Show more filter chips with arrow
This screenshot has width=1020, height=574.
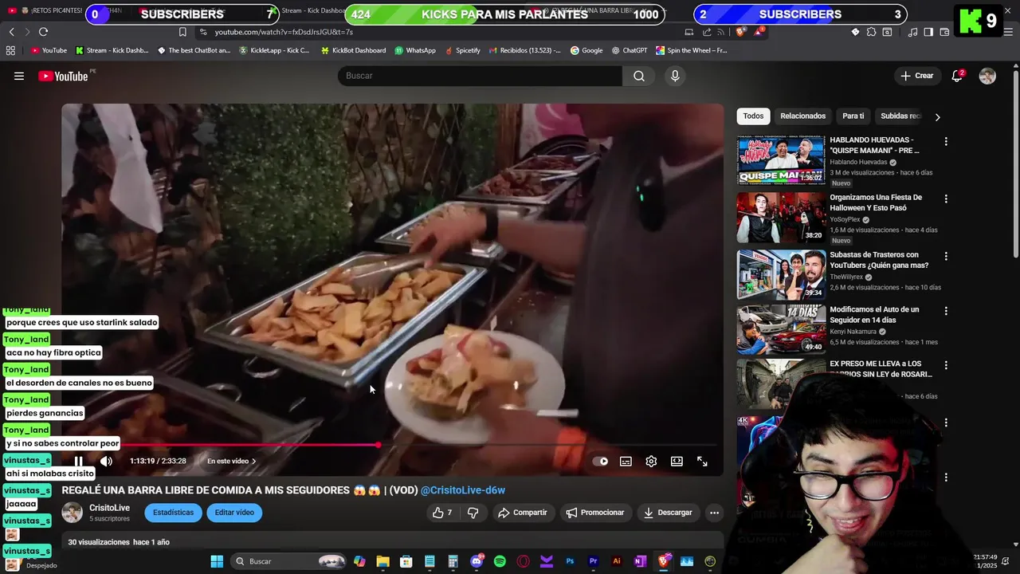(x=937, y=117)
